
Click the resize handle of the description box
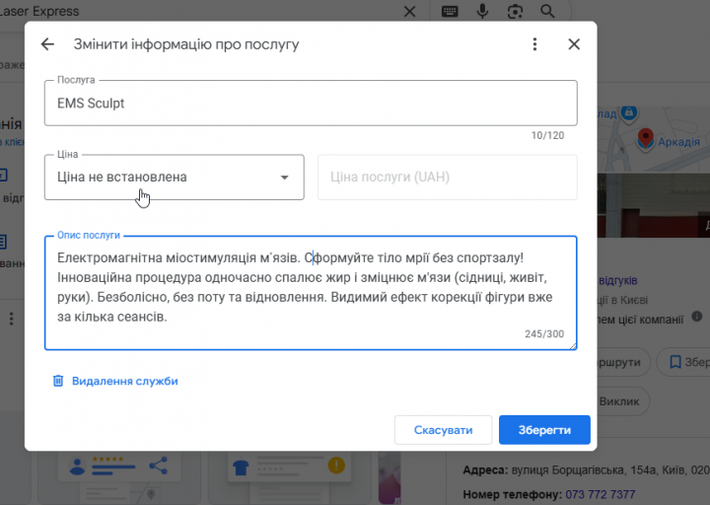[x=573, y=346]
